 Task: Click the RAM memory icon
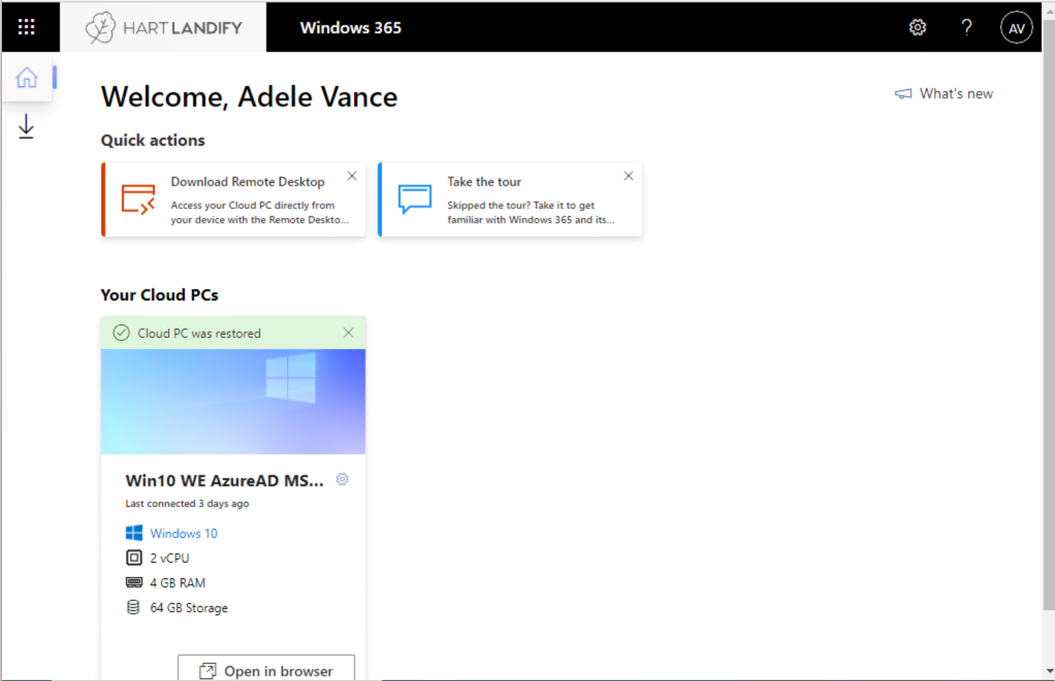click(134, 583)
